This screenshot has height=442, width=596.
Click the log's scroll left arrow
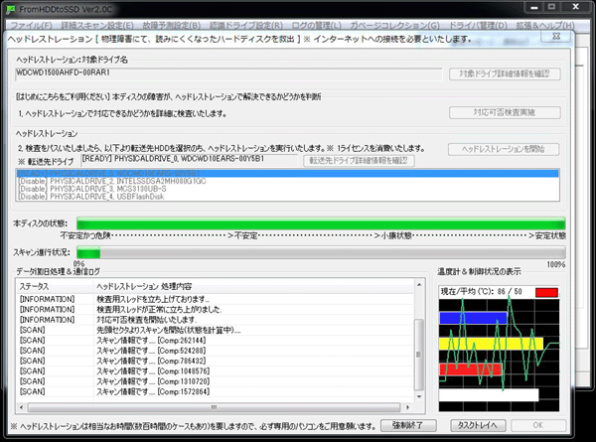[x=21, y=407]
